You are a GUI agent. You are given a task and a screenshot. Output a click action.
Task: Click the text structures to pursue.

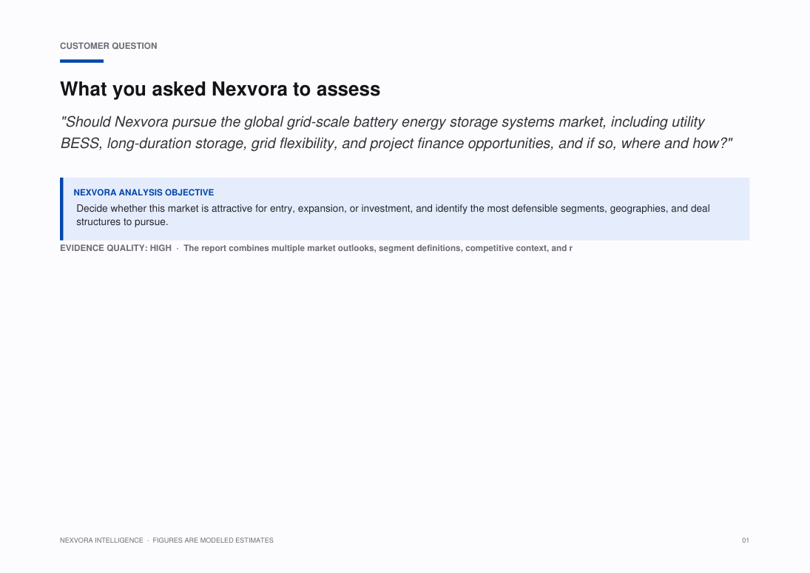122,222
